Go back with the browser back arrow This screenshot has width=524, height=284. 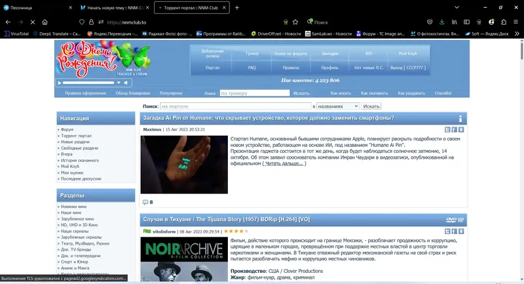tap(8, 22)
